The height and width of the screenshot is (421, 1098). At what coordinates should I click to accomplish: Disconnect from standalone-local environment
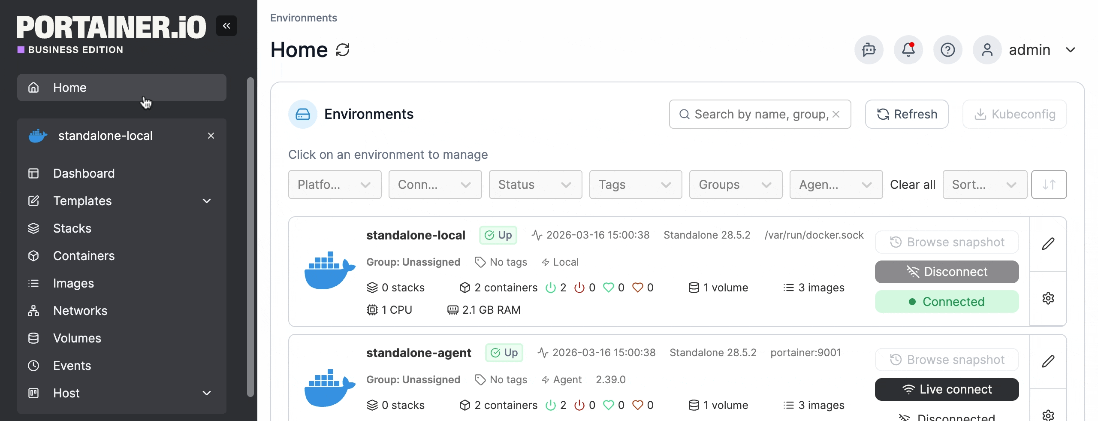click(x=947, y=272)
